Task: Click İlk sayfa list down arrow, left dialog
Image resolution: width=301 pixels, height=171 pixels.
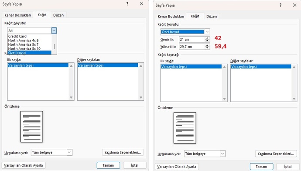Action: 71,97
